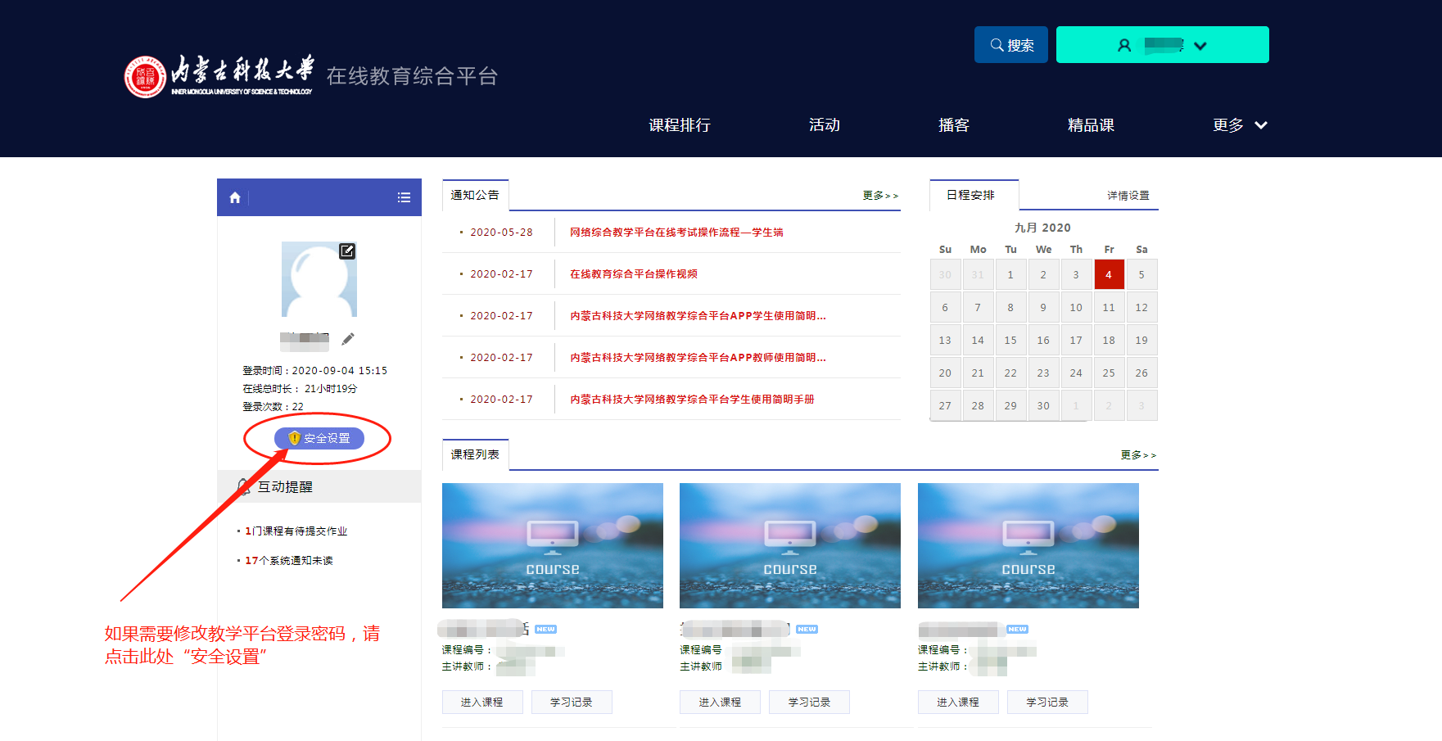Screen dimensions: 1442x741
Task: Click 更多 link in 通知公告 section
Action: (x=879, y=196)
